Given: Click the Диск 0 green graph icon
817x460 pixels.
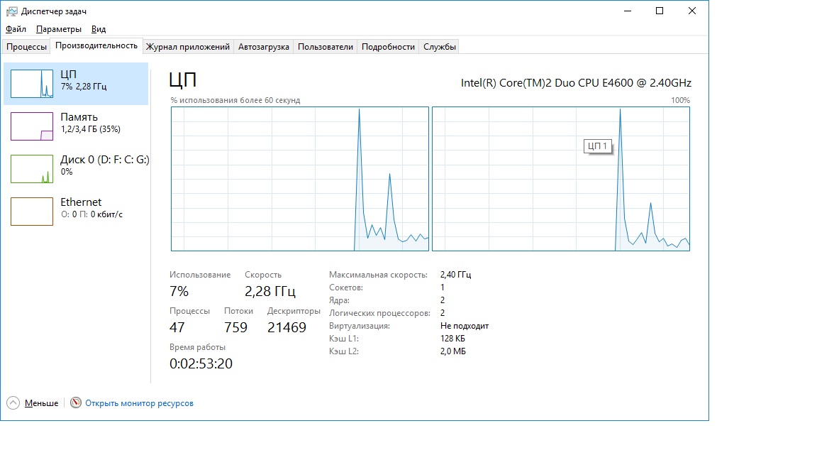Looking at the screenshot, I should [32, 169].
